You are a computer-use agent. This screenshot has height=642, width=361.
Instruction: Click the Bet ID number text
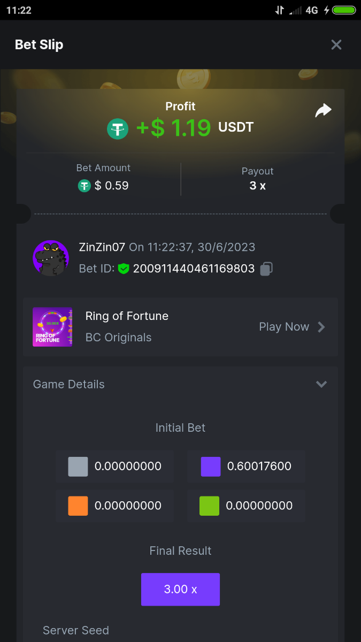pyautogui.click(x=194, y=269)
